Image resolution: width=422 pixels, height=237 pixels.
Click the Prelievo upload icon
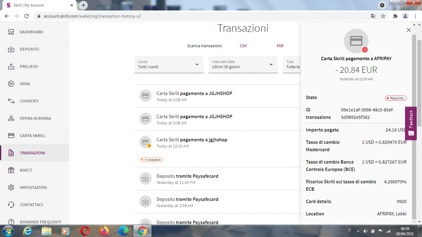point(11,67)
